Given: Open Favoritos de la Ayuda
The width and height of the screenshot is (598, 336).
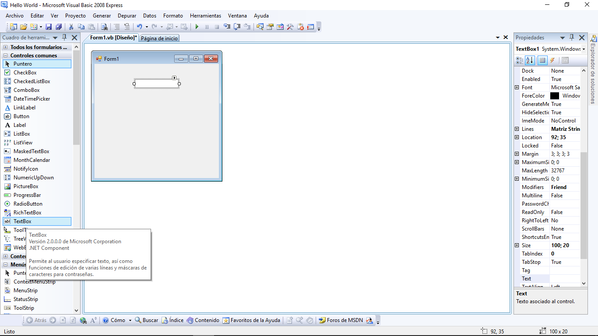Looking at the screenshot, I should pyautogui.click(x=251, y=320).
